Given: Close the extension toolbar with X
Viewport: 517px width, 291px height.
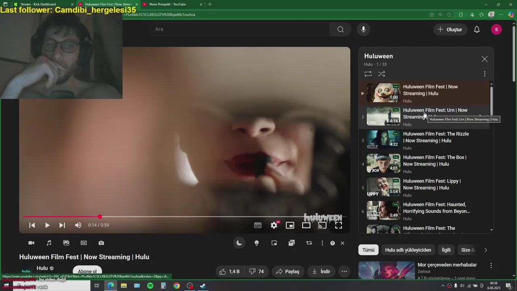Looking at the screenshot, I should click(x=343, y=243).
